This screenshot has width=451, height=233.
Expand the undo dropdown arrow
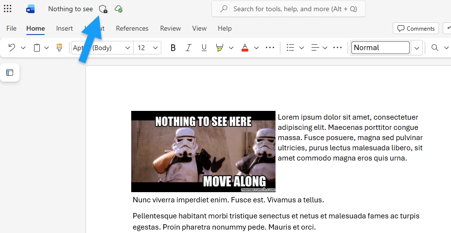point(23,48)
